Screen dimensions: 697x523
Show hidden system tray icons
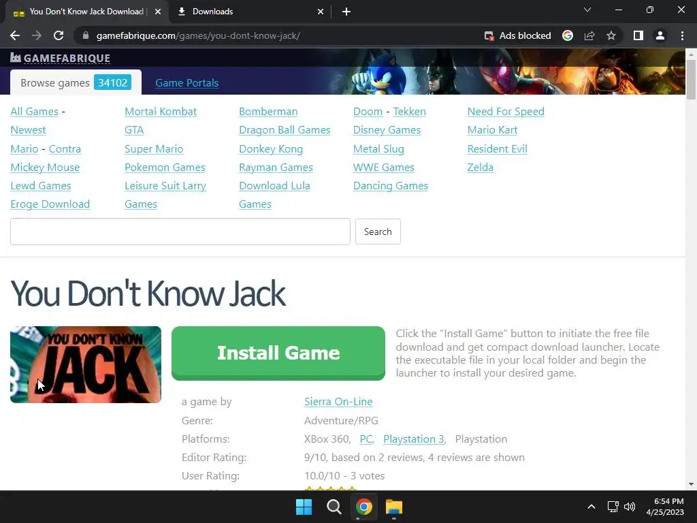pyautogui.click(x=591, y=507)
